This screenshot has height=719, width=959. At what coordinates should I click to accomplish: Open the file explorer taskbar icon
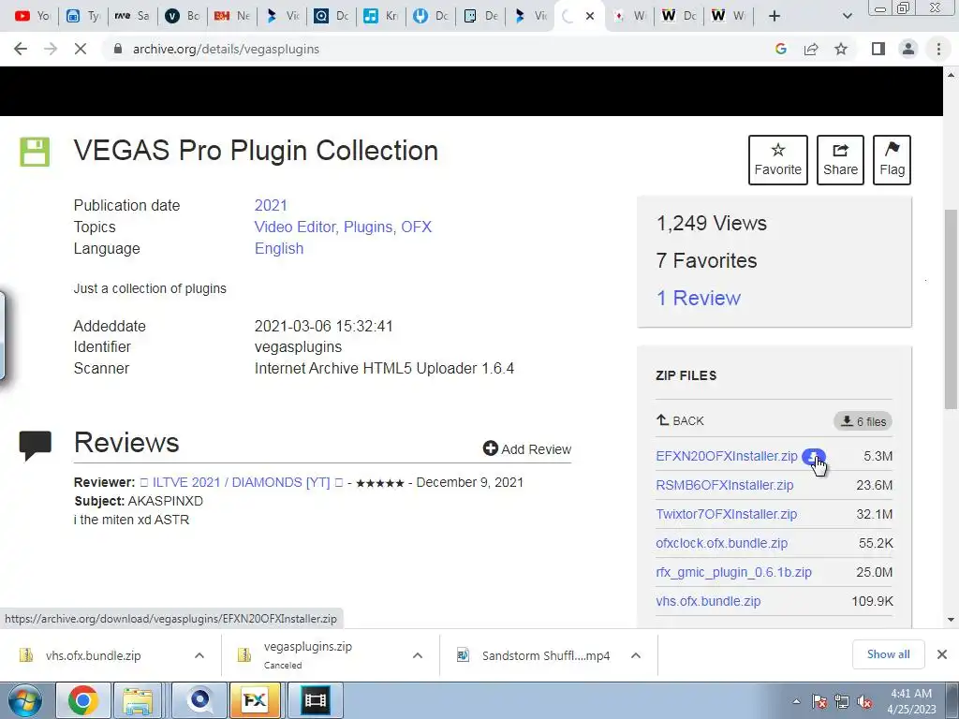139,700
